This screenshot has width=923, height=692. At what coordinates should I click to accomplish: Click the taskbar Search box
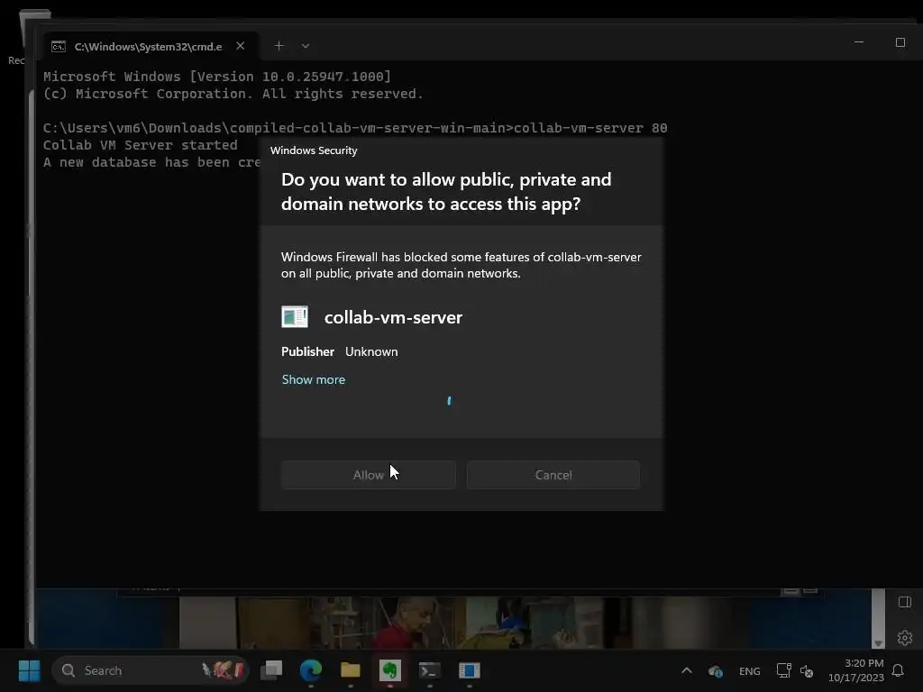(x=151, y=670)
